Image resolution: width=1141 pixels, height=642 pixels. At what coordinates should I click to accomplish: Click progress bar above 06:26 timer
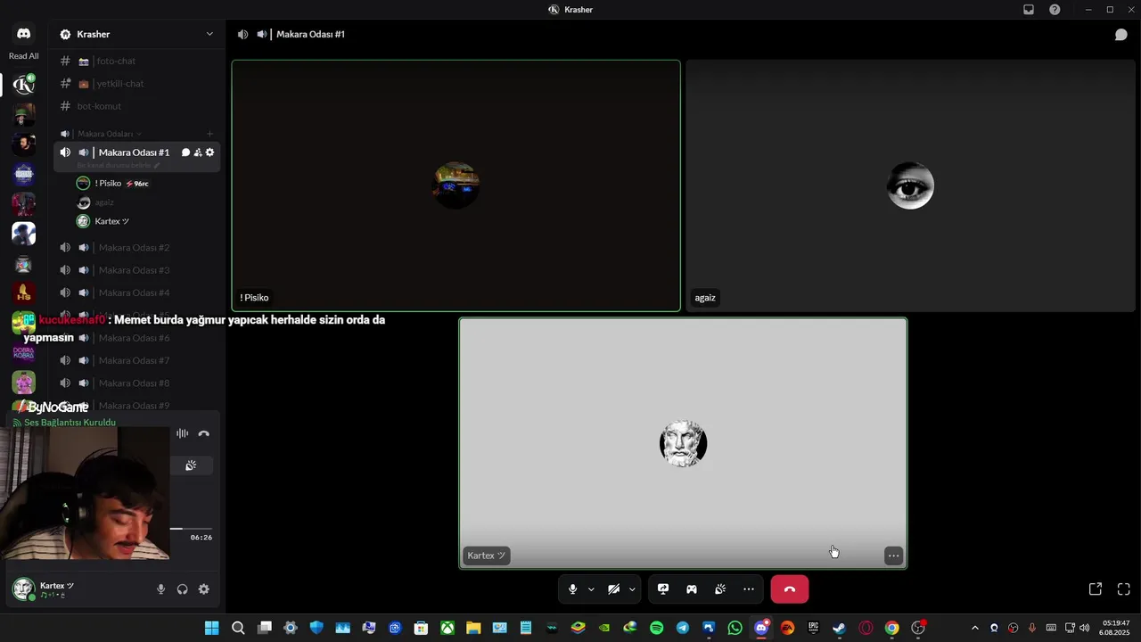point(191,529)
